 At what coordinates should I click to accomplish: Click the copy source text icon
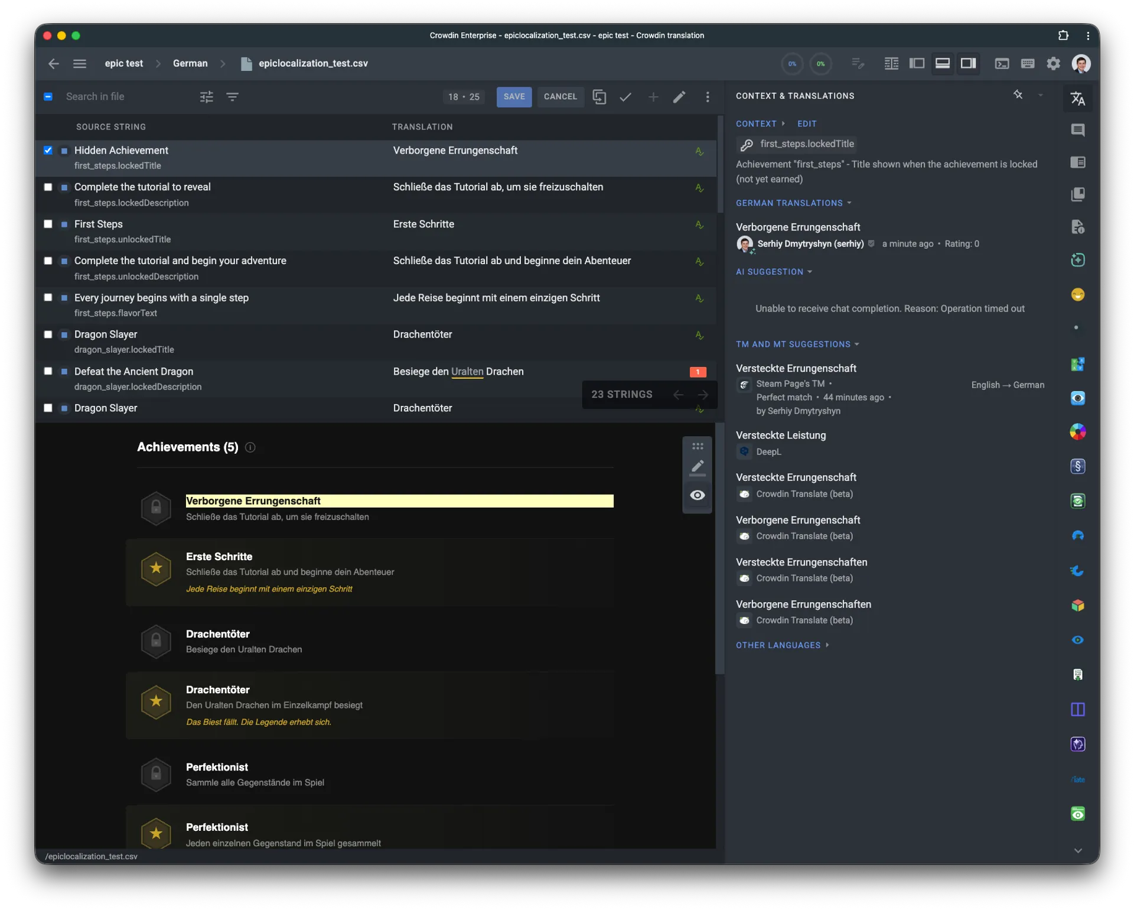(599, 97)
